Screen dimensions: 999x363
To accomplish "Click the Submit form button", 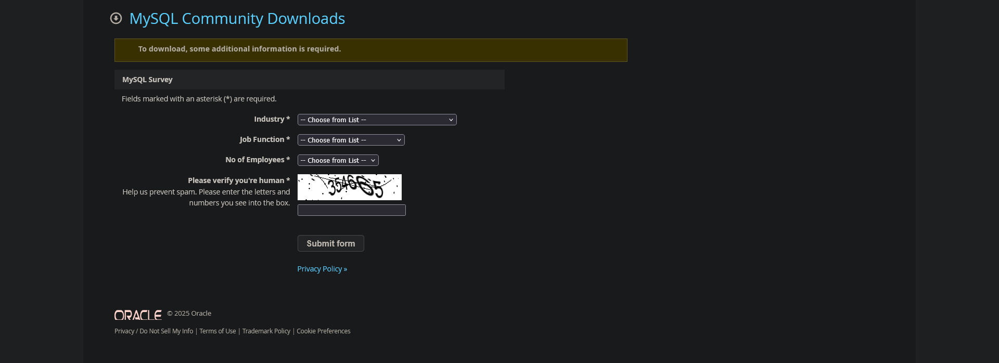I will pos(331,243).
